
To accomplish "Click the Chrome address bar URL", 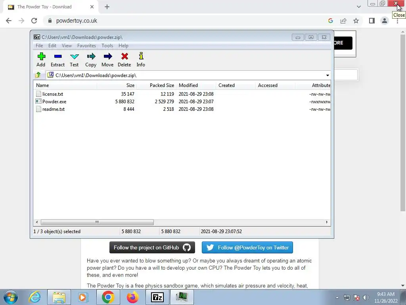I will (77, 21).
